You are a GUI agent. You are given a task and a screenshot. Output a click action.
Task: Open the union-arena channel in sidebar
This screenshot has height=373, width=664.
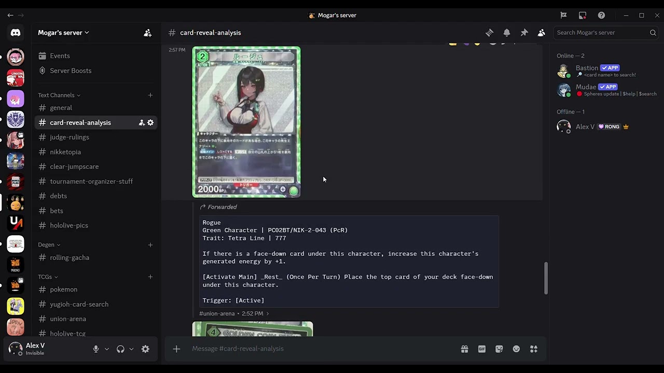(x=96, y=319)
